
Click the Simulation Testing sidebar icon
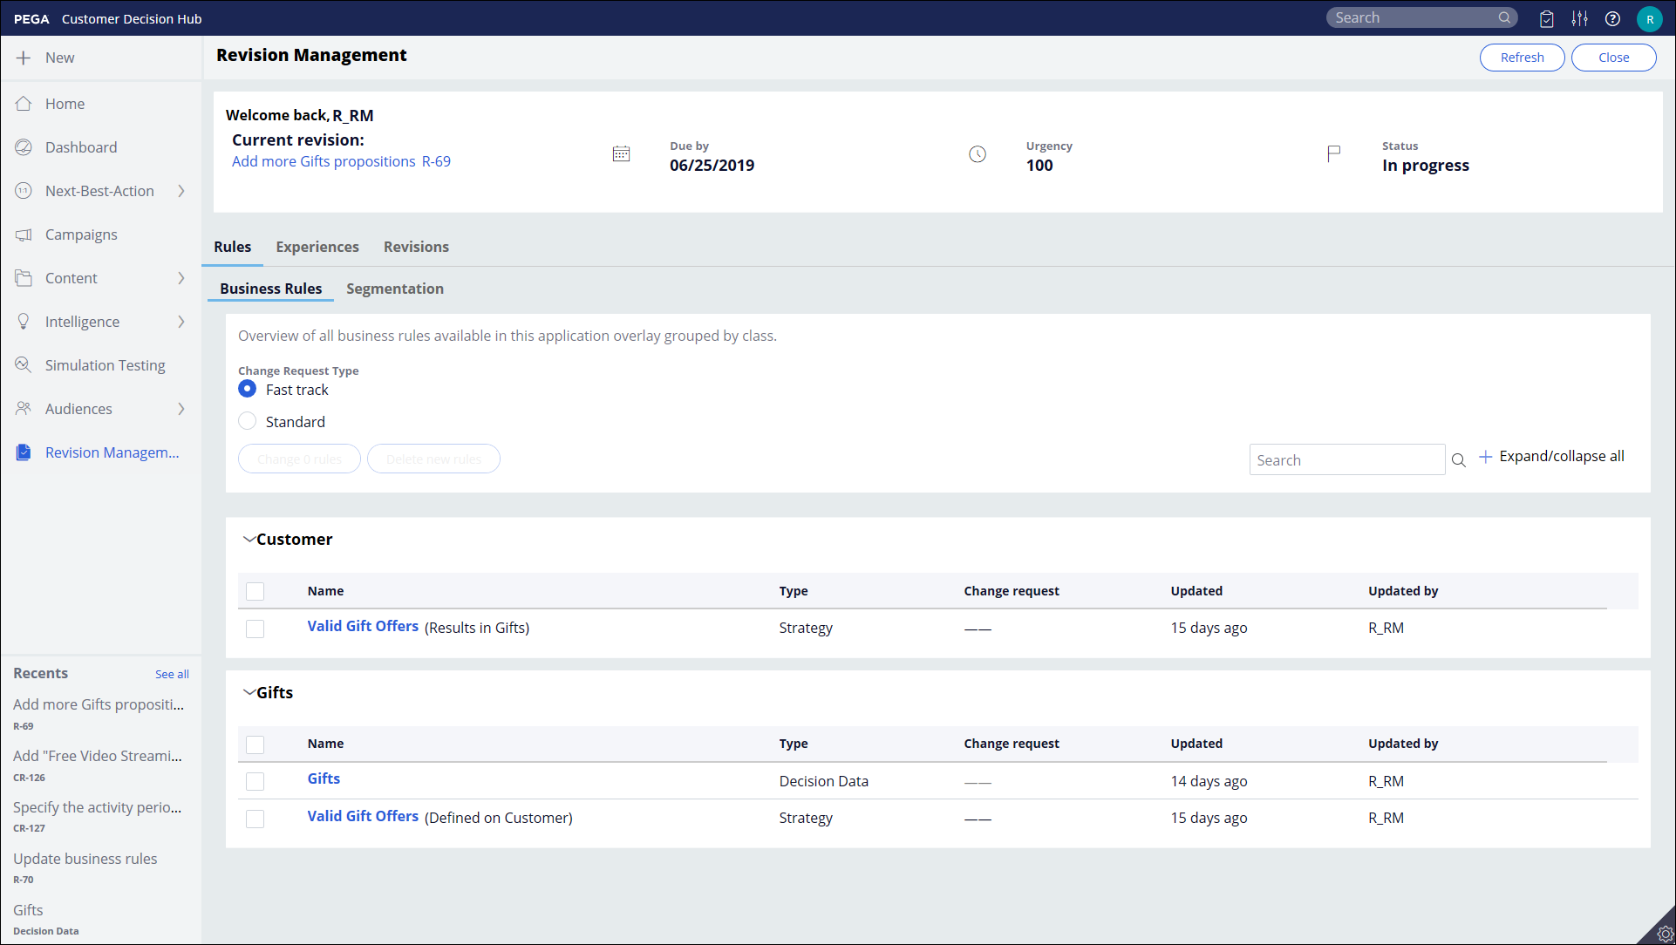24,365
